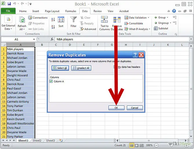
Task: Open the Group dropdown arrow
Action: tap(167, 17)
